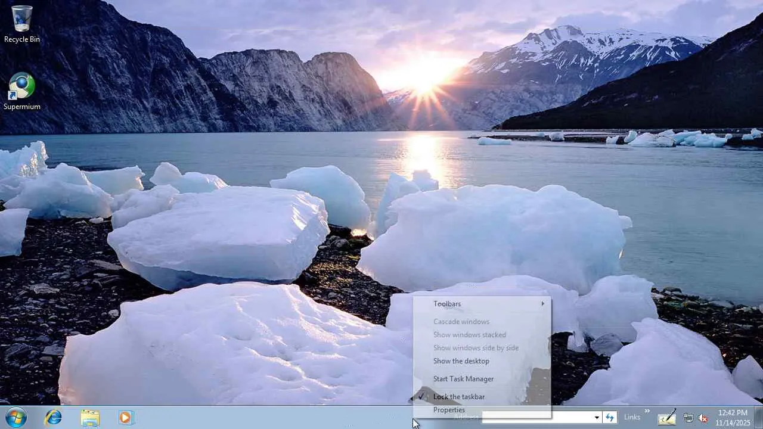The height and width of the screenshot is (429, 763).
Task: Launch Internet Explorer from the taskbar
Action: click(x=54, y=417)
